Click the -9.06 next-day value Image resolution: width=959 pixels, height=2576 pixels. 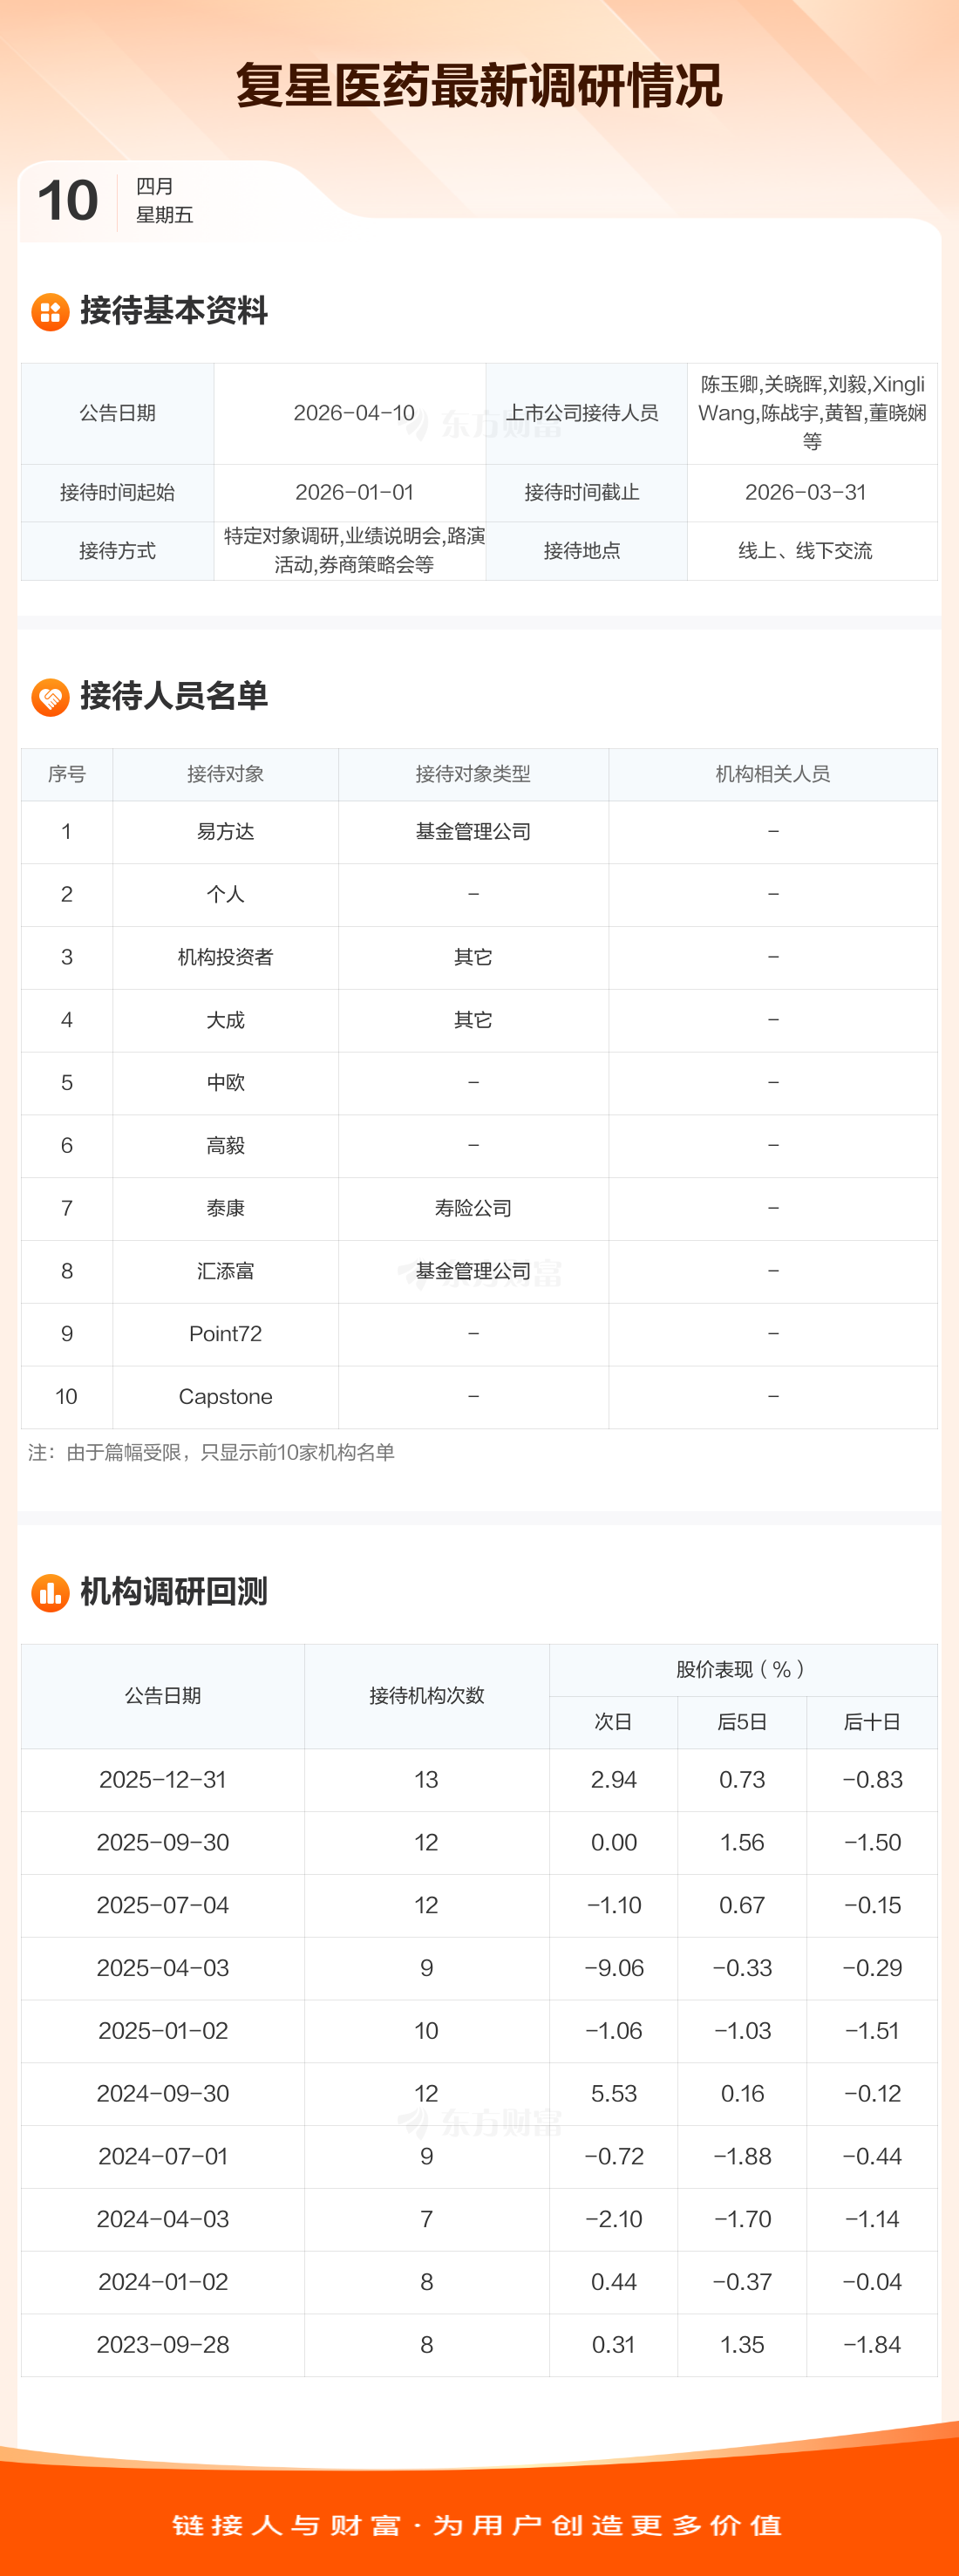point(614,1968)
